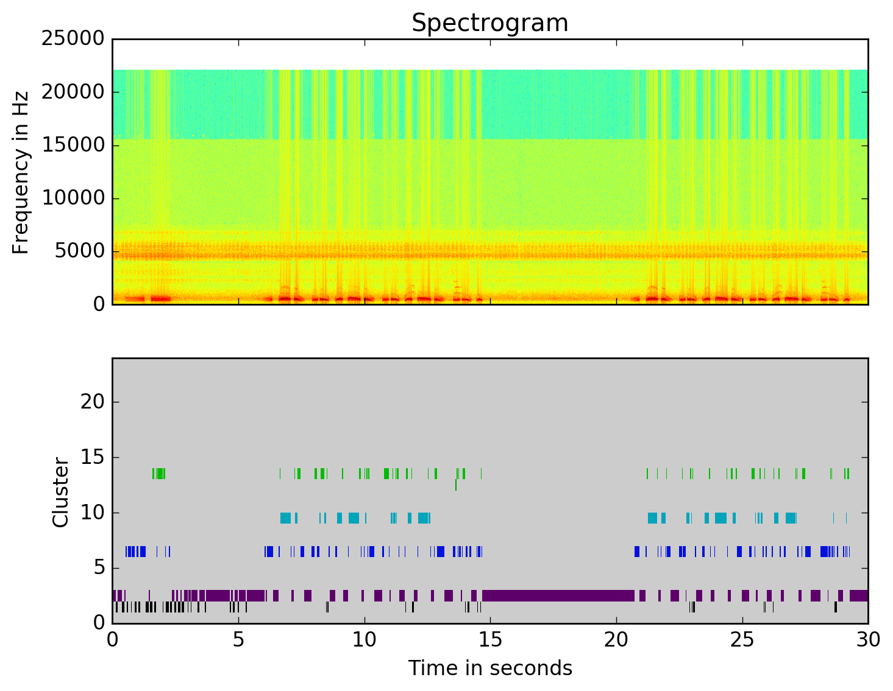Click the 25000 frequency tick label
The height and width of the screenshot is (691, 893).
tap(73, 39)
